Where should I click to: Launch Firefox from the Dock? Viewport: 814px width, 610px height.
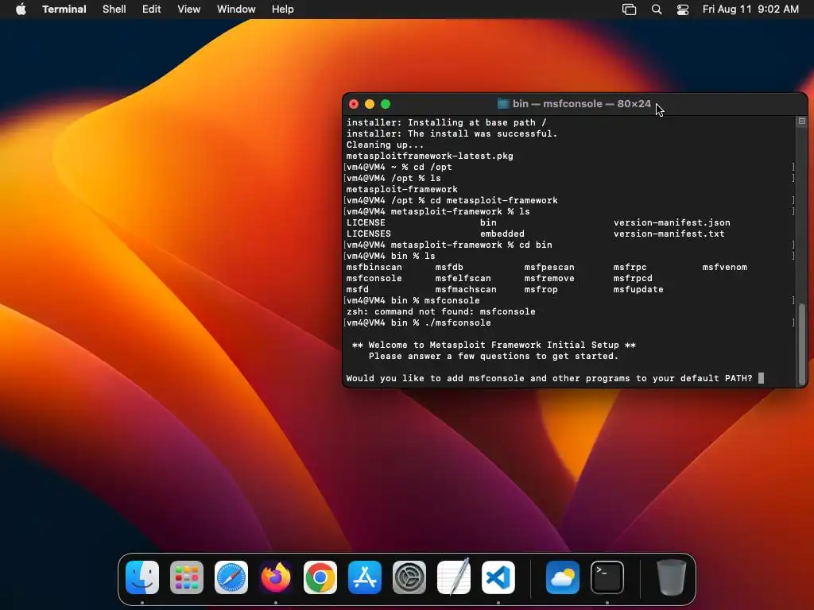pyautogui.click(x=276, y=577)
